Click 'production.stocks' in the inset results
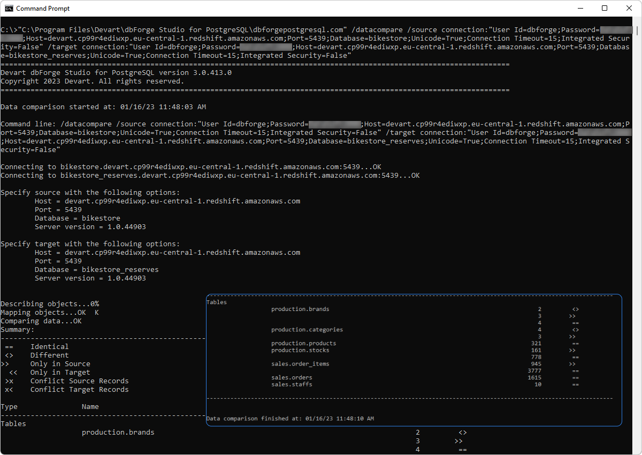The width and height of the screenshot is (642, 455). pos(300,351)
